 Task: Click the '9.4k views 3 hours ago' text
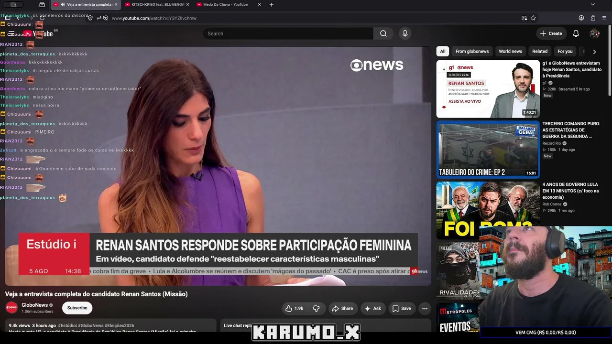point(32,325)
